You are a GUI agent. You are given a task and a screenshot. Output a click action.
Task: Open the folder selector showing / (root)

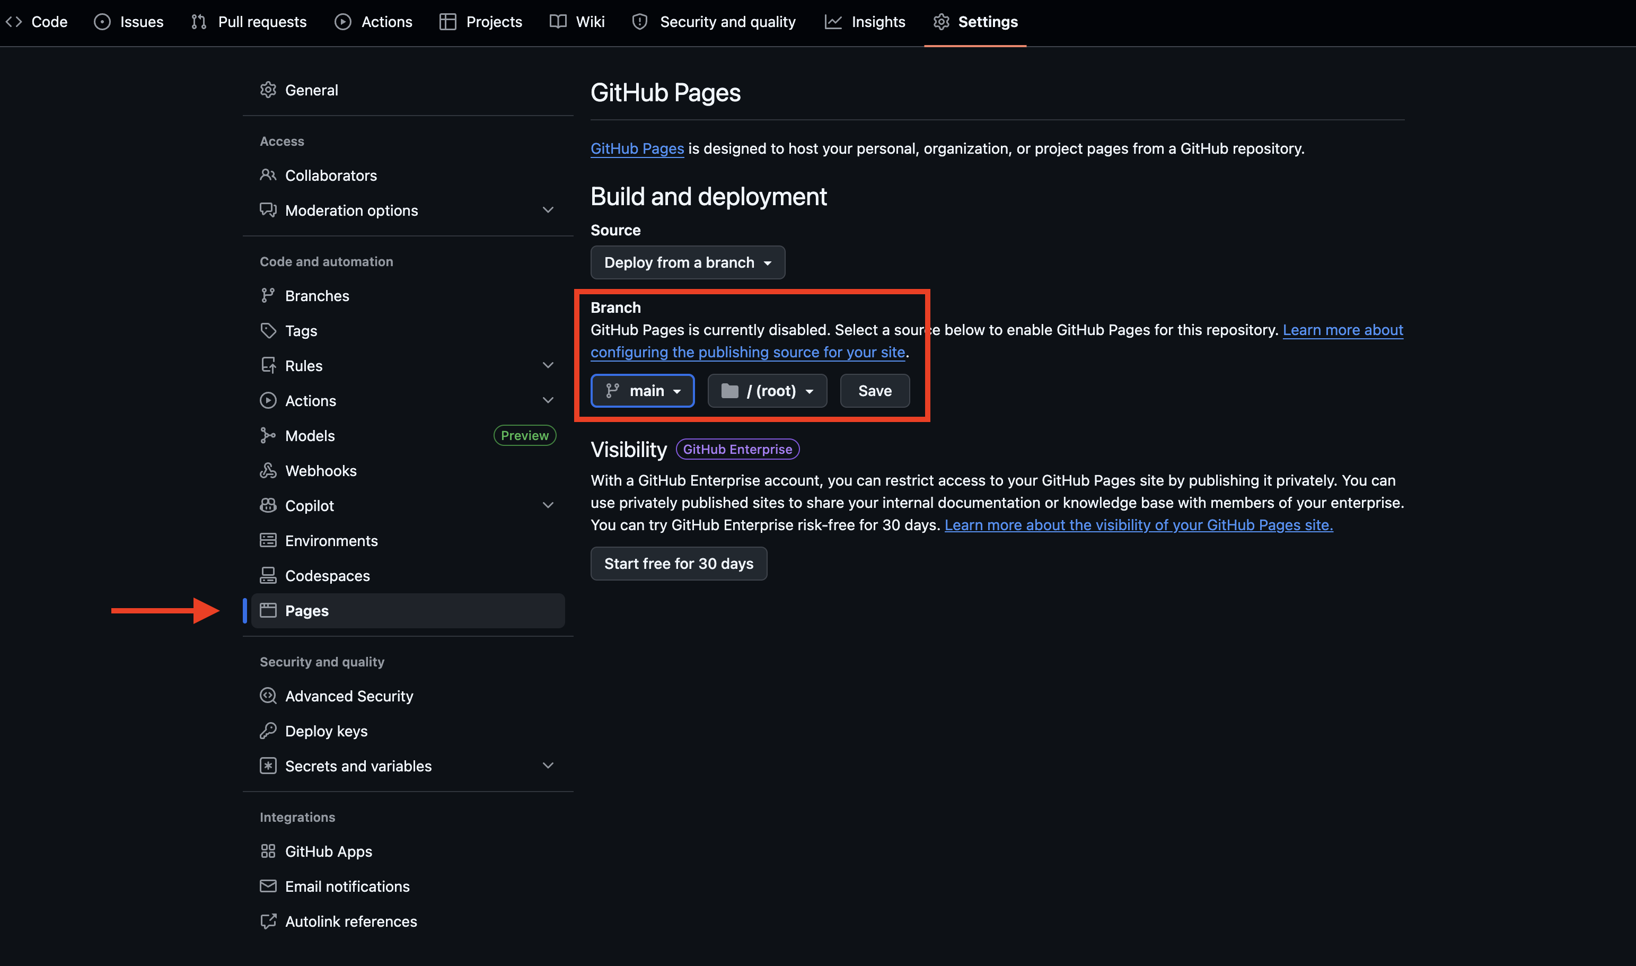pos(767,390)
